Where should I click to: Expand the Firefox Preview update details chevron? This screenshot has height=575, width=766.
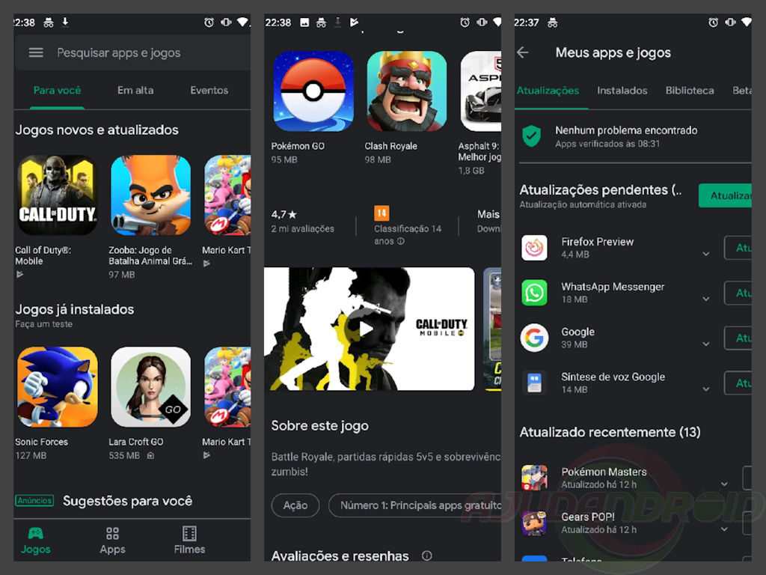(x=706, y=254)
